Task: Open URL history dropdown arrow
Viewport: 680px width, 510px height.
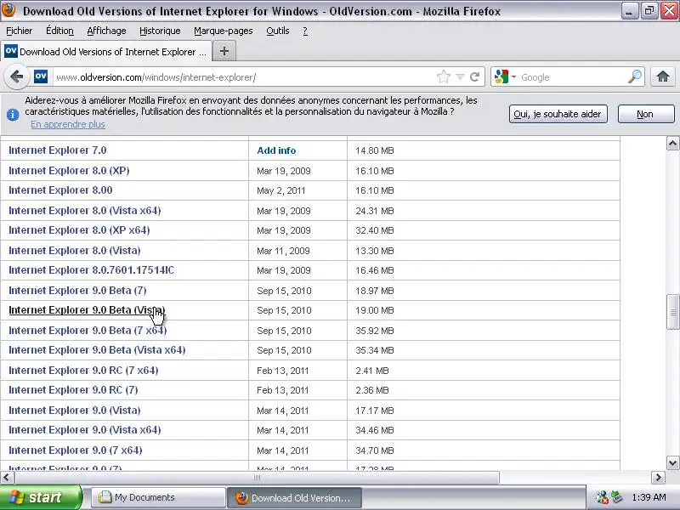Action: pyautogui.click(x=460, y=77)
